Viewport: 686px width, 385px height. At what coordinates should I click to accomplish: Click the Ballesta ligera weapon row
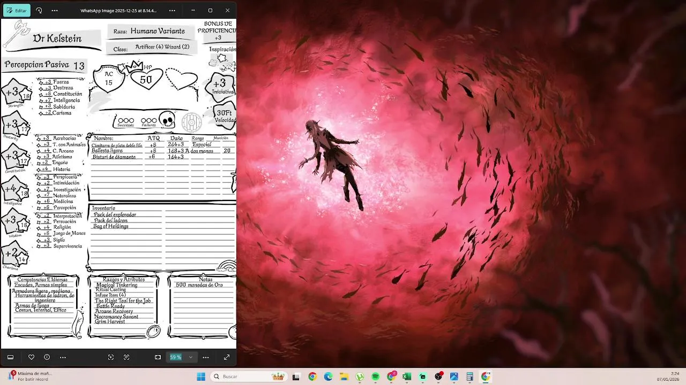pos(162,151)
